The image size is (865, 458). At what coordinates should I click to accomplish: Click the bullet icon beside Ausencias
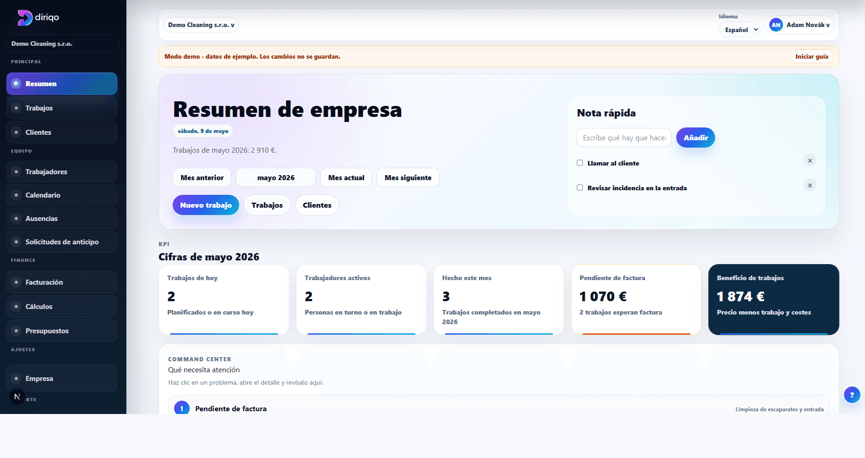click(x=16, y=218)
